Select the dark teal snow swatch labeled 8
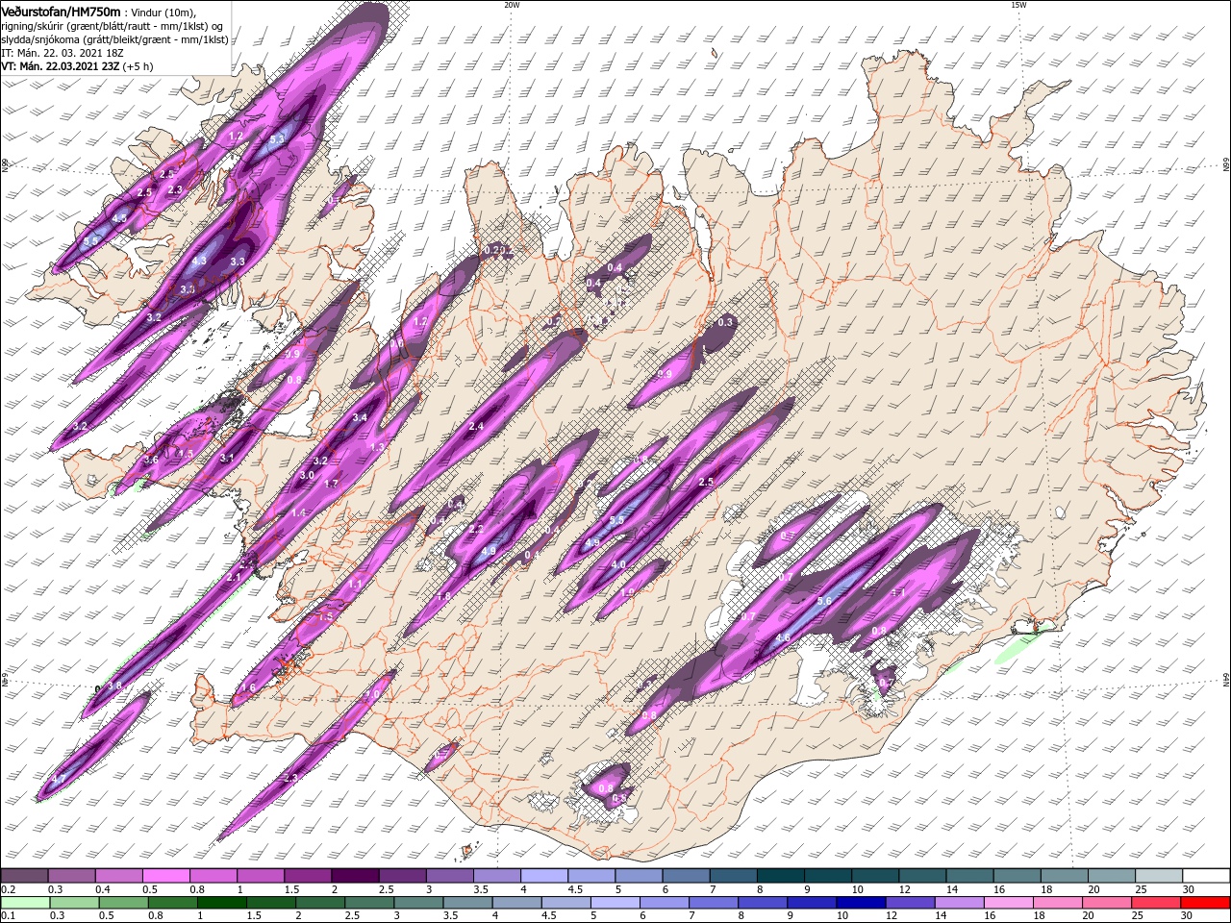Viewport: 1231px width, 923px height. tap(779, 876)
